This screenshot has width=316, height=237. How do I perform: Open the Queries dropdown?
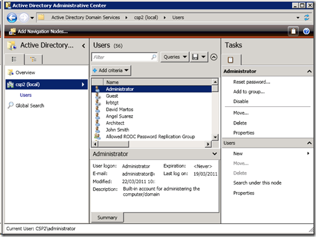[x=175, y=57]
